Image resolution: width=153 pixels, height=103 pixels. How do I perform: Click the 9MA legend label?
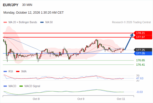(24, 72)
